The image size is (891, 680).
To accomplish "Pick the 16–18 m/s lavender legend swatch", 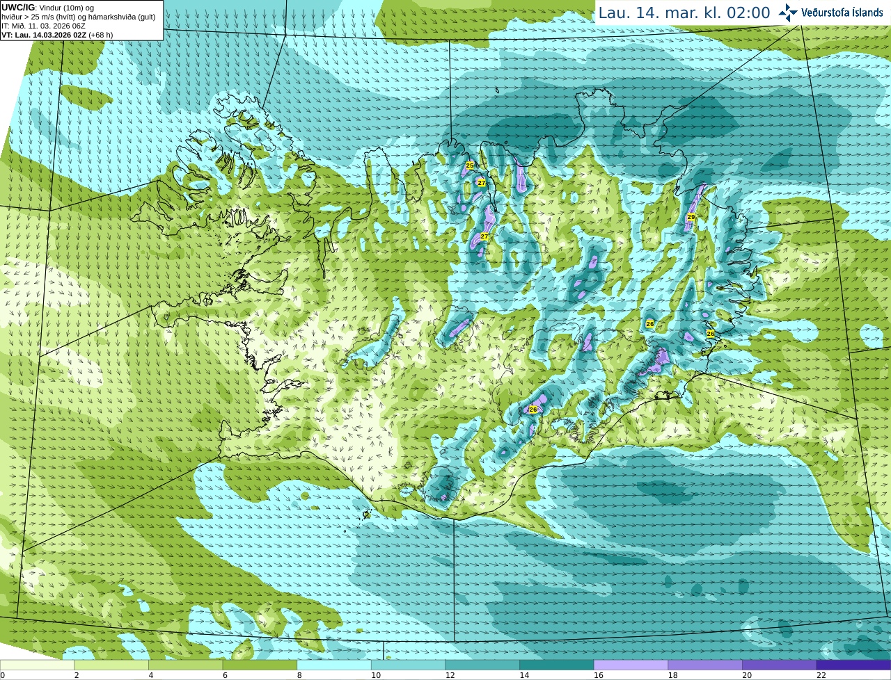I will [x=631, y=665].
